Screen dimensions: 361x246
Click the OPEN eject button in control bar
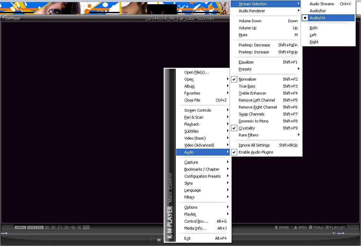click(300, 228)
